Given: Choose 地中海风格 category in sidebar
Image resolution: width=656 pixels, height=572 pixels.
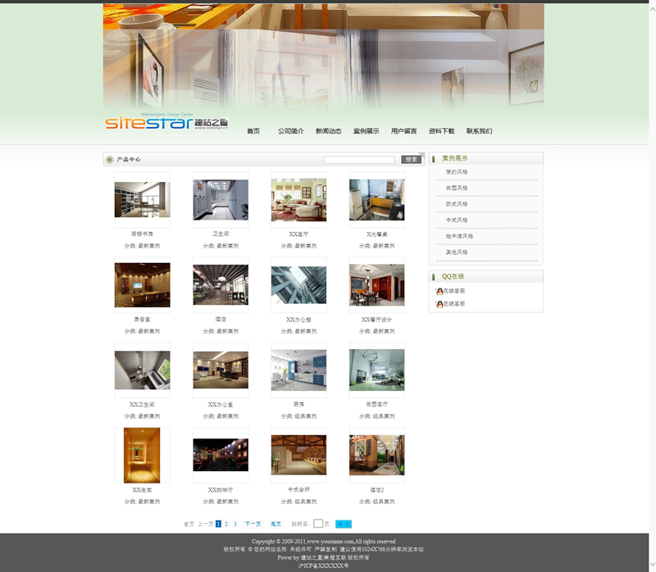Looking at the screenshot, I should (459, 236).
